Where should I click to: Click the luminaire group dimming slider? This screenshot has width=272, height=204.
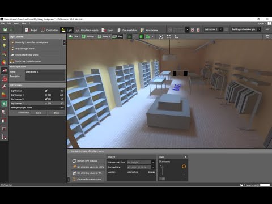point(163,170)
